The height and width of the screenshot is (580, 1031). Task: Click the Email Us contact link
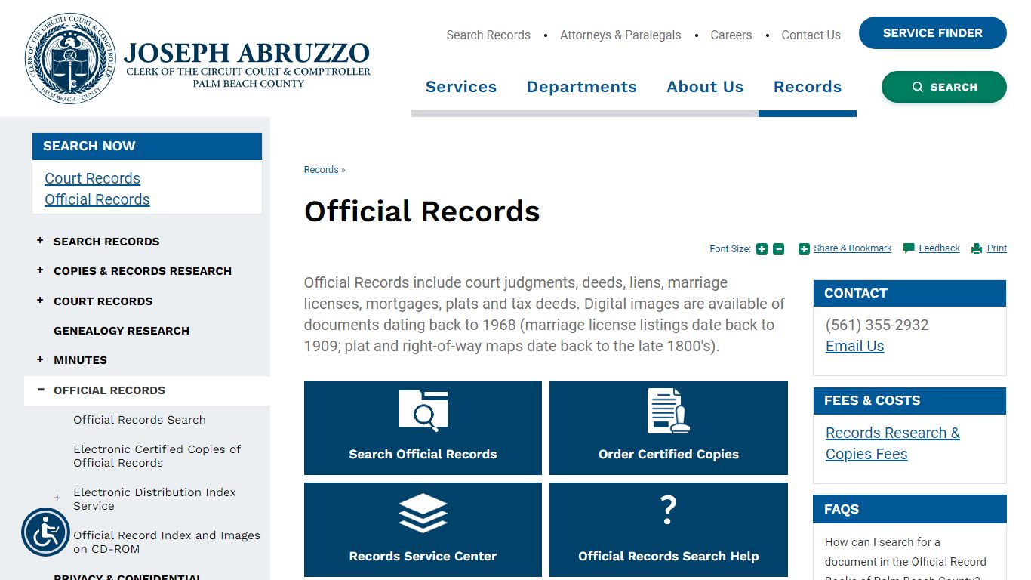[x=854, y=346]
